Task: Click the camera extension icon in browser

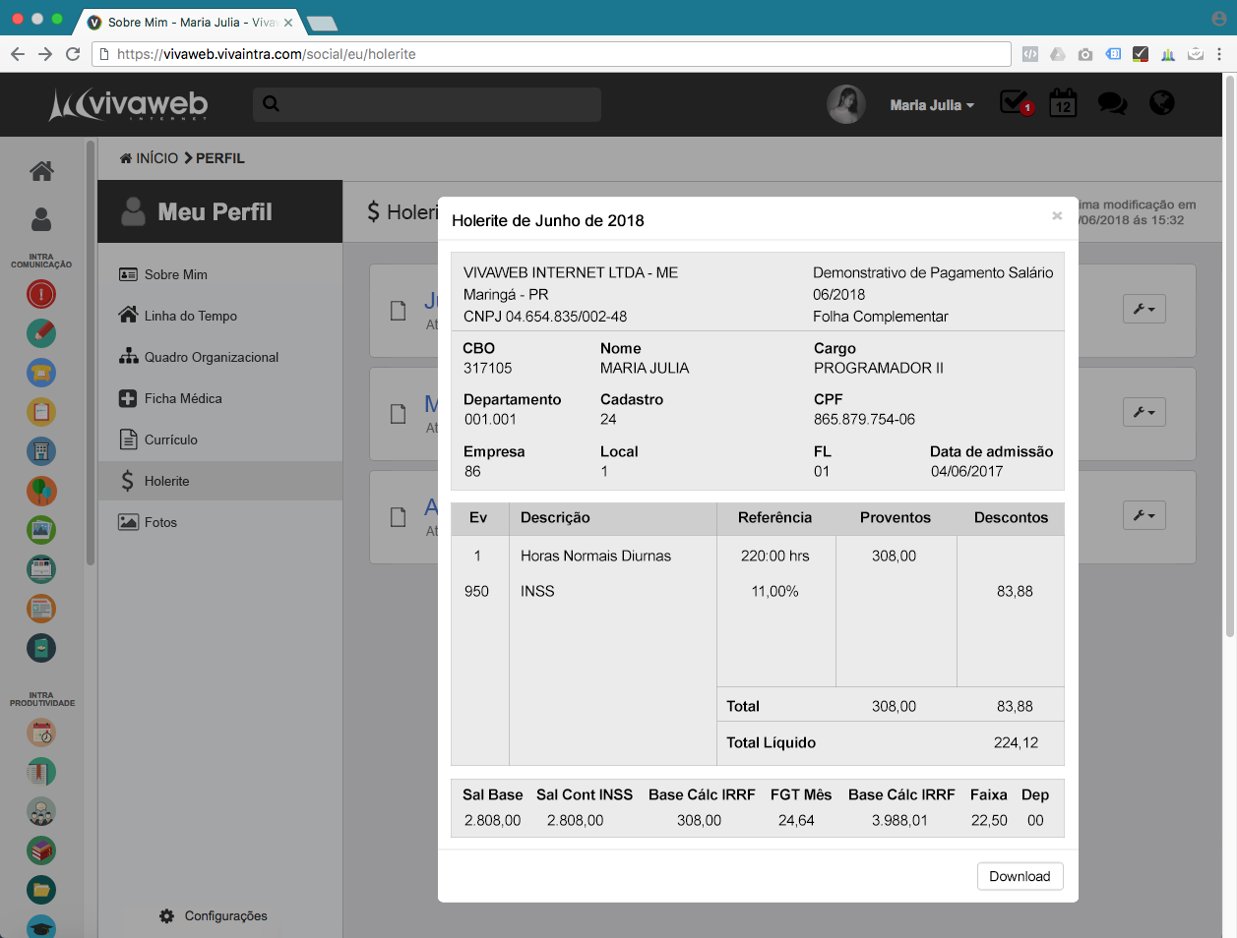Action: [x=1084, y=54]
